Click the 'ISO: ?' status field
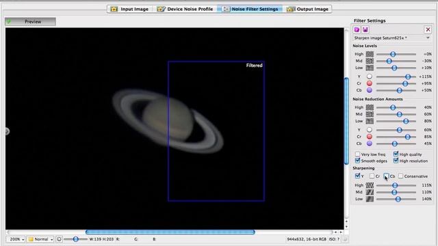Screen dimensions: 438x246 pos(335,239)
